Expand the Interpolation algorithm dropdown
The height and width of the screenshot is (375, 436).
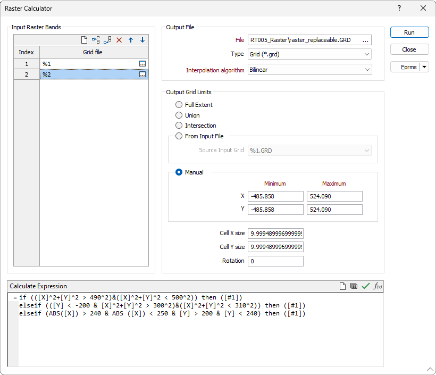[309, 70]
